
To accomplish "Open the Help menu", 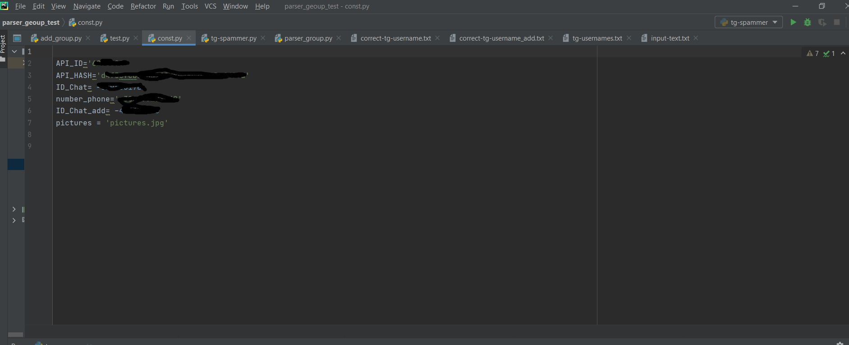I will pos(262,6).
